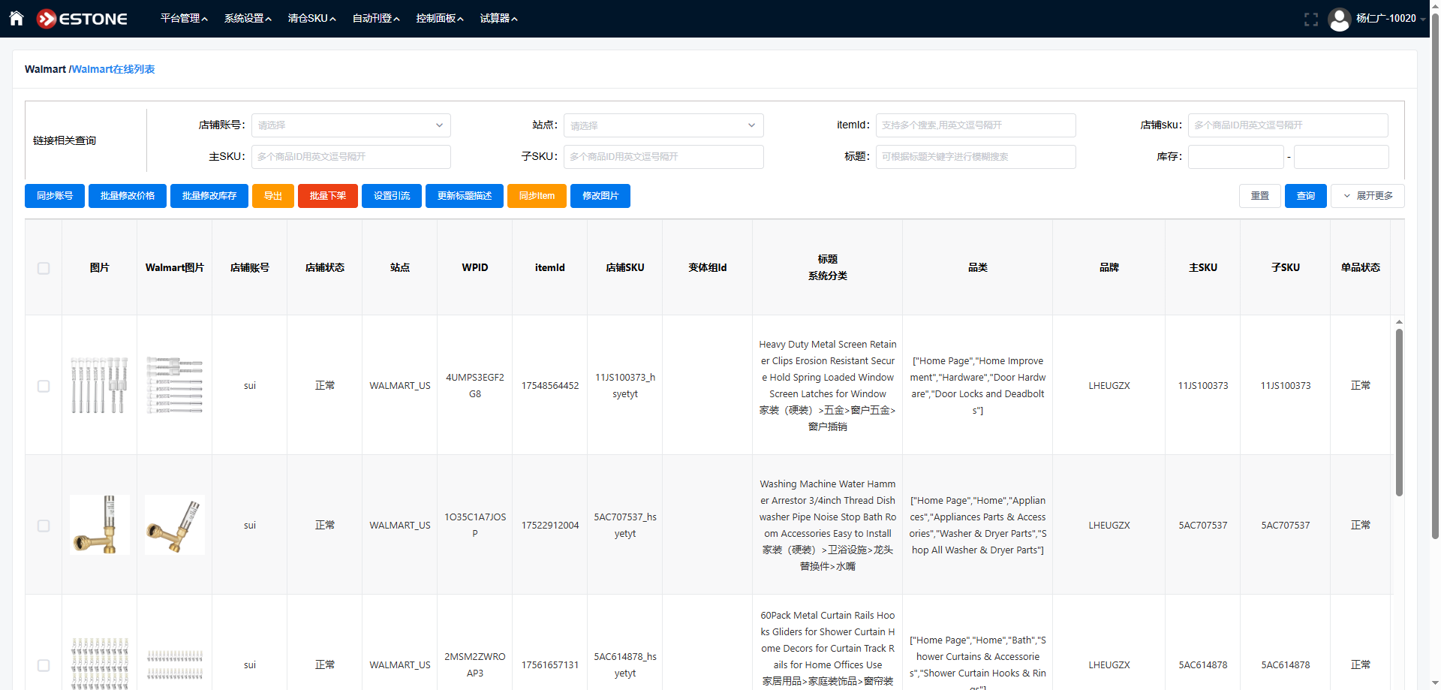Select WPID cell 1O35C1A7JOSP
The image size is (1441, 690).
coord(475,526)
